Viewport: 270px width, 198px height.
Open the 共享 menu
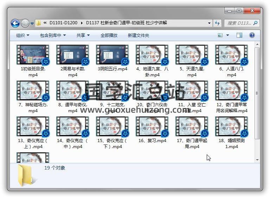pos(83,35)
